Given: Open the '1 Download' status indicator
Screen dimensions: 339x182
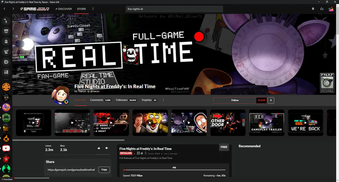Looking at the screenshot, I should pos(7,179).
